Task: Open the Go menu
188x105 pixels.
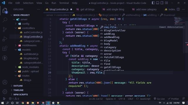Action: 47,3
